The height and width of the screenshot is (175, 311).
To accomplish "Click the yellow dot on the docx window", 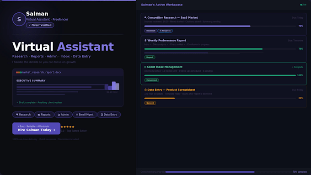I will point(19,73).
